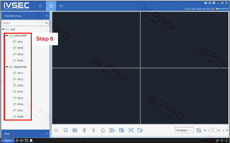The image size is (230, 143).
Task: Go to previous page arrow
Action: point(208,130)
